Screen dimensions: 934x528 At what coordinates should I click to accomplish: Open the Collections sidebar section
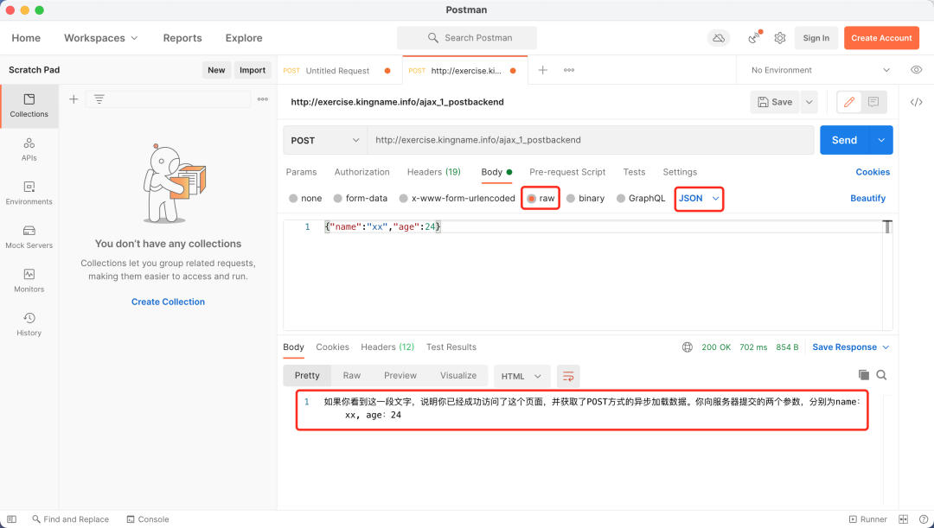[29, 106]
